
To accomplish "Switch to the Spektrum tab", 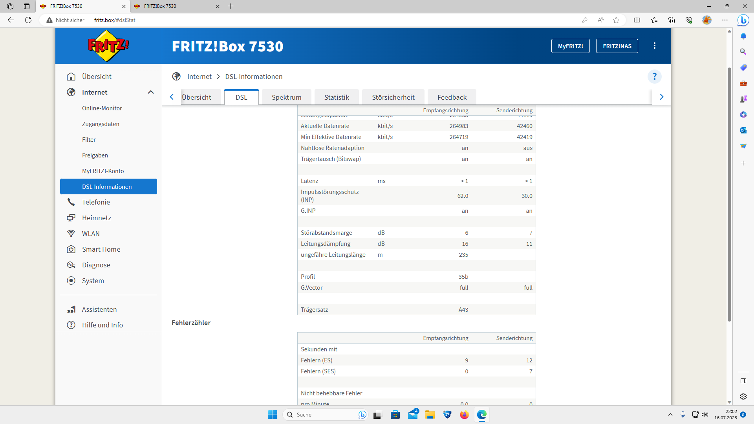I will pos(286,97).
